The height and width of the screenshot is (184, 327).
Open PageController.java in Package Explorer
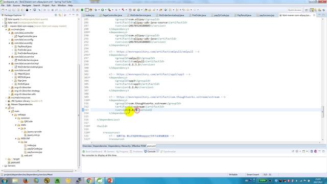pos(27,36)
